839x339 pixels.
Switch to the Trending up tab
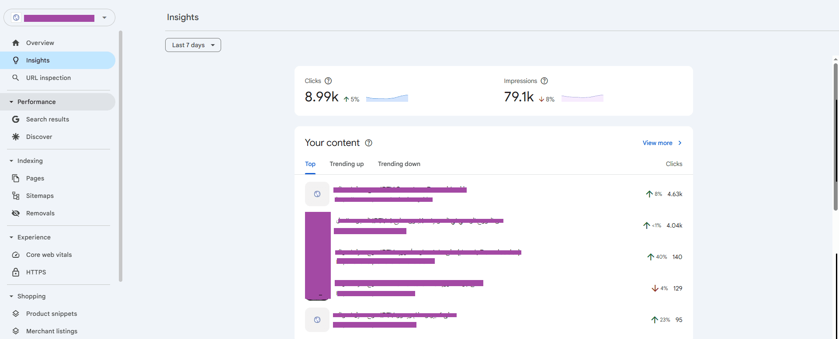pyautogui.click(x=347, y=164)
